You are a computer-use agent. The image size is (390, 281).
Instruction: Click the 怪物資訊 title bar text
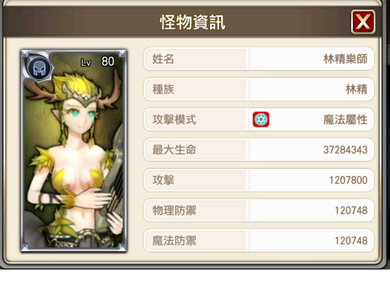point(192,22)
